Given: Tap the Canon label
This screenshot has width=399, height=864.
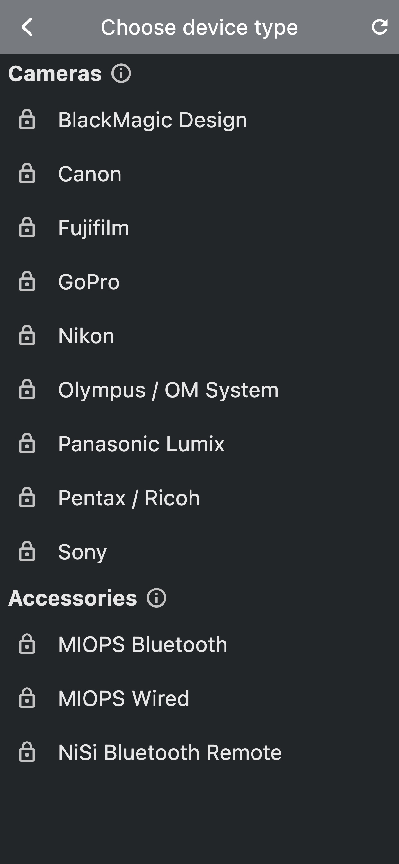Looking at the screenshot, I should pyautogui.click(x=90, y=174).
